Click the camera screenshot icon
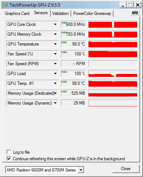The image size is (143, 177). click(x=135, y=13)
